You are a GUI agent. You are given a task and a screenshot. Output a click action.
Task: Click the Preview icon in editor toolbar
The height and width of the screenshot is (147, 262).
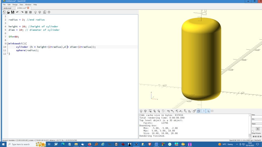(x=35, y=12)
